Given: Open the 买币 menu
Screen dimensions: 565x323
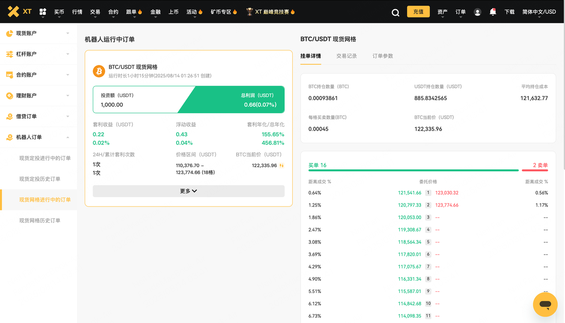Looking at the screenshot, I should pyautogui.click(x=59, y=12).
